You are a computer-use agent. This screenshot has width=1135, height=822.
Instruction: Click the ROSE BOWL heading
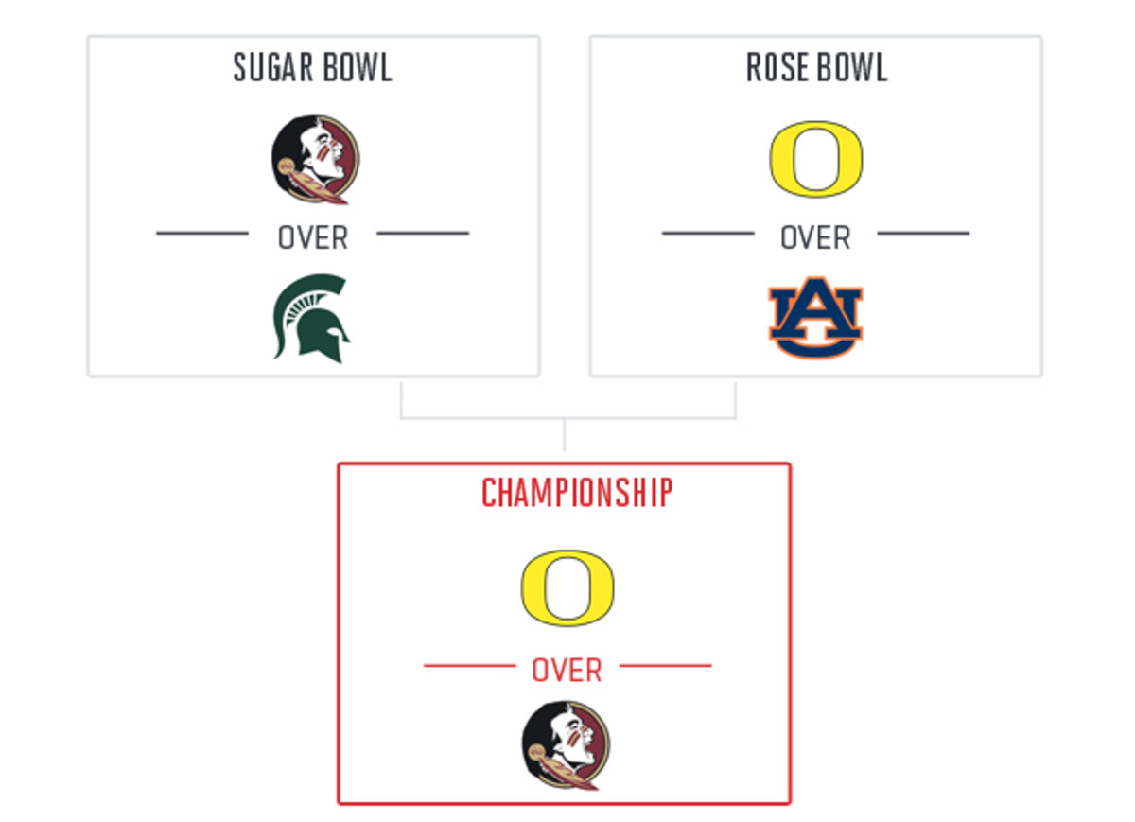coord(816,68)
